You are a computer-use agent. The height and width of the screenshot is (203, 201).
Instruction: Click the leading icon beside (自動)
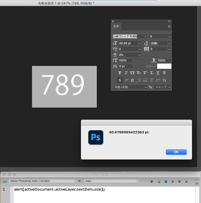pyautogui.click(x=146, y=43)
